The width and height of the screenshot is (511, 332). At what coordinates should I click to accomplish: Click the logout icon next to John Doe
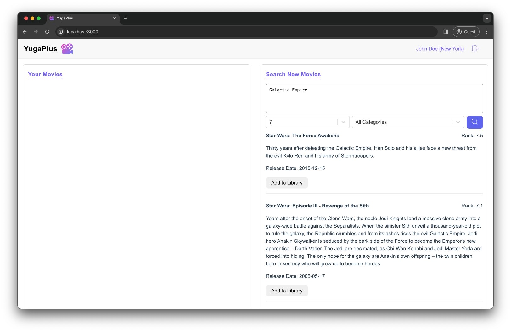[475, 48]
